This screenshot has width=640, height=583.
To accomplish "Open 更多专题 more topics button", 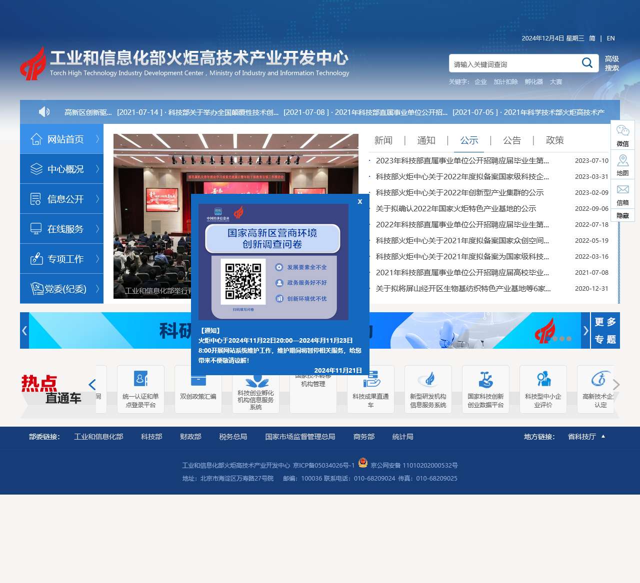I will click(x=605, y=331).
